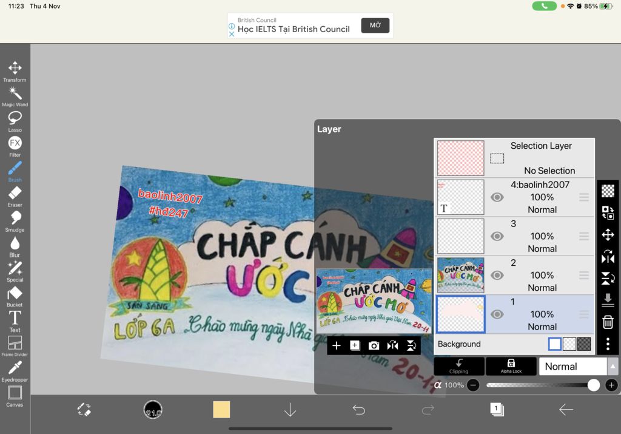This screenshot has width=621, height=434.
Task: Open the Canvas tool
Action: tap(15, 397)
